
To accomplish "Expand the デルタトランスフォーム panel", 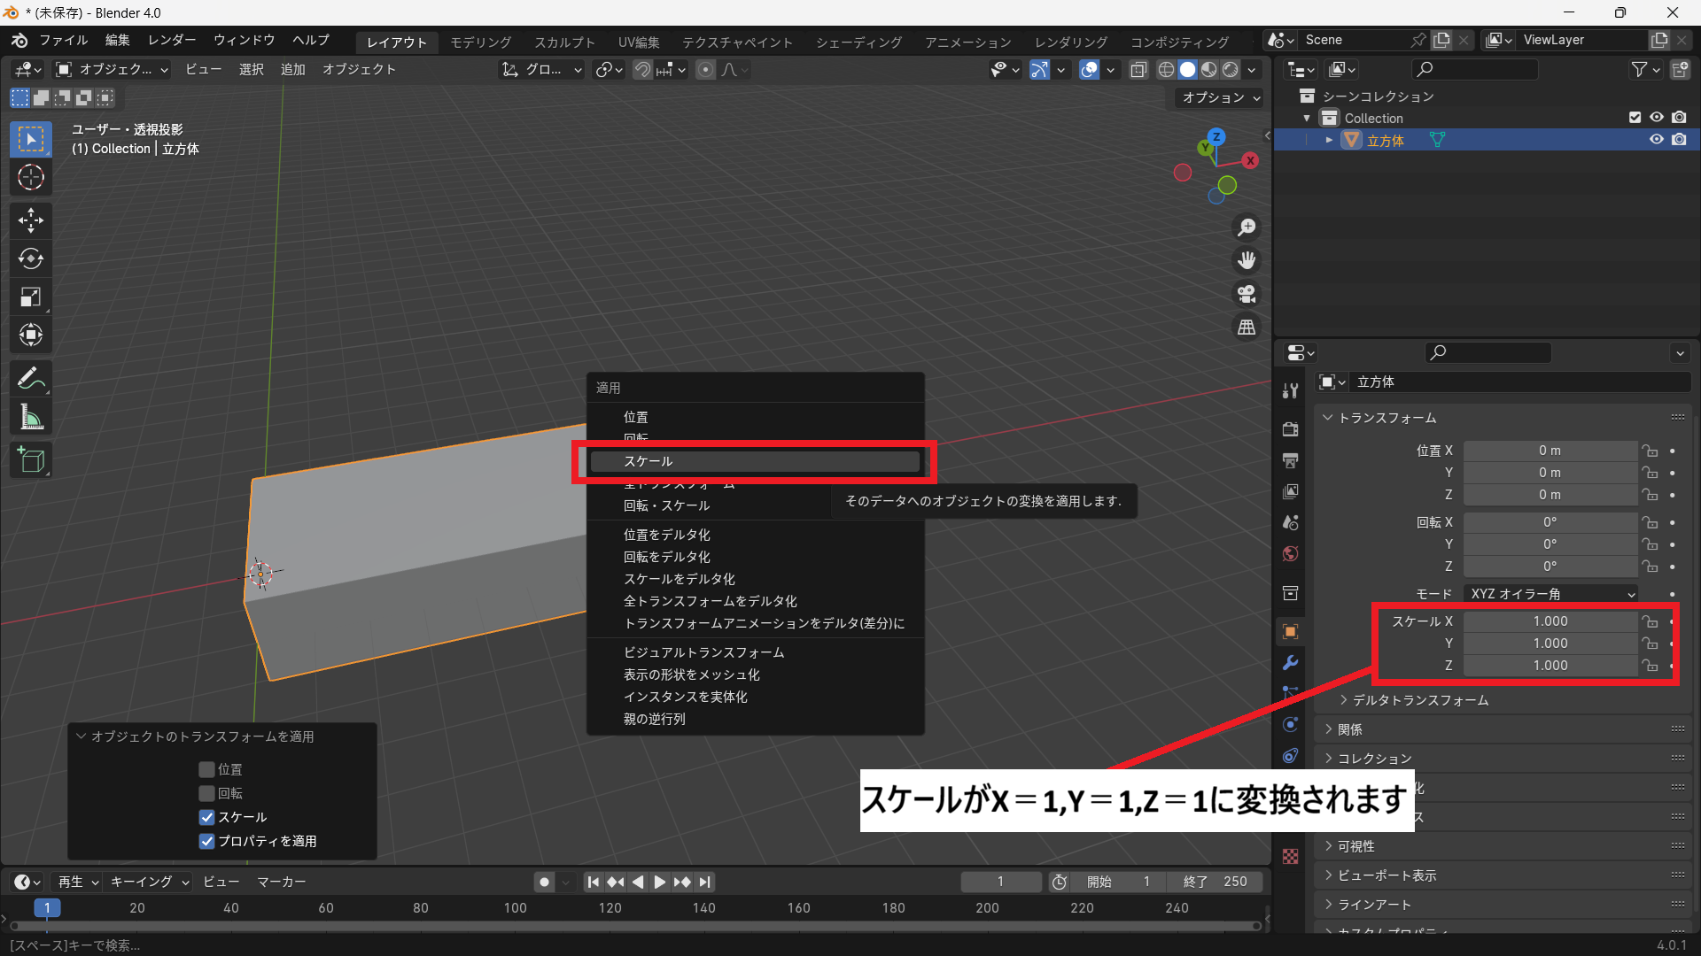I will coord(1420,700).
